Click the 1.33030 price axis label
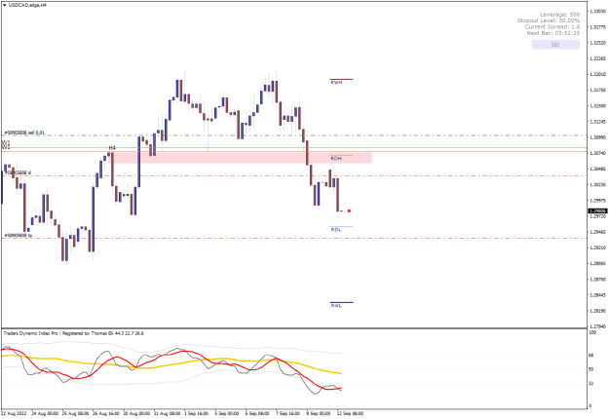 click(597, 12)
